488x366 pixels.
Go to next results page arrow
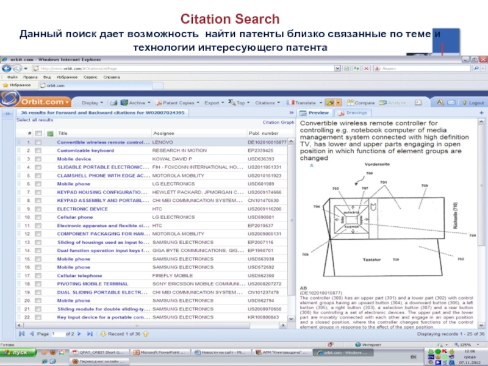pos(79,334)
